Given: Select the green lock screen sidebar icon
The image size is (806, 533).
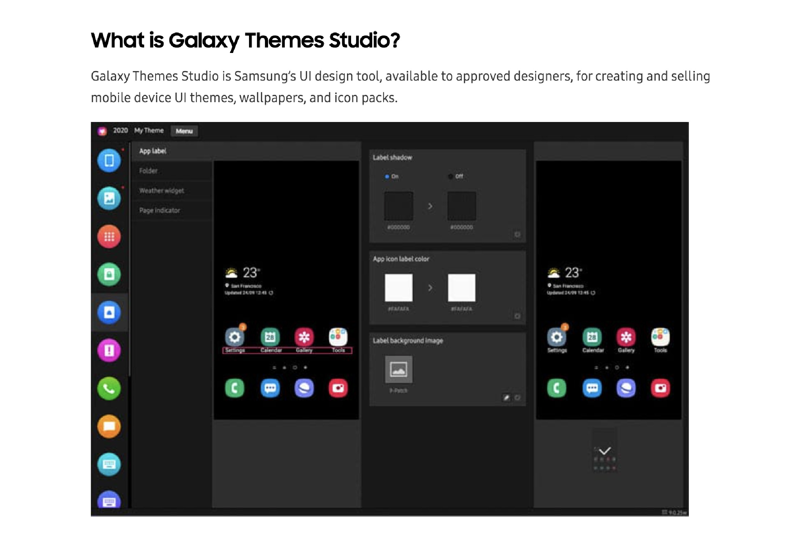Looking at the screenshot, I should point(109,274).
